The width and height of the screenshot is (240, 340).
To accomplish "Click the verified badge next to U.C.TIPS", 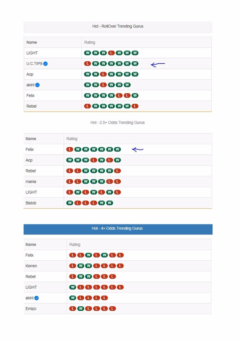I will [46, 64].
